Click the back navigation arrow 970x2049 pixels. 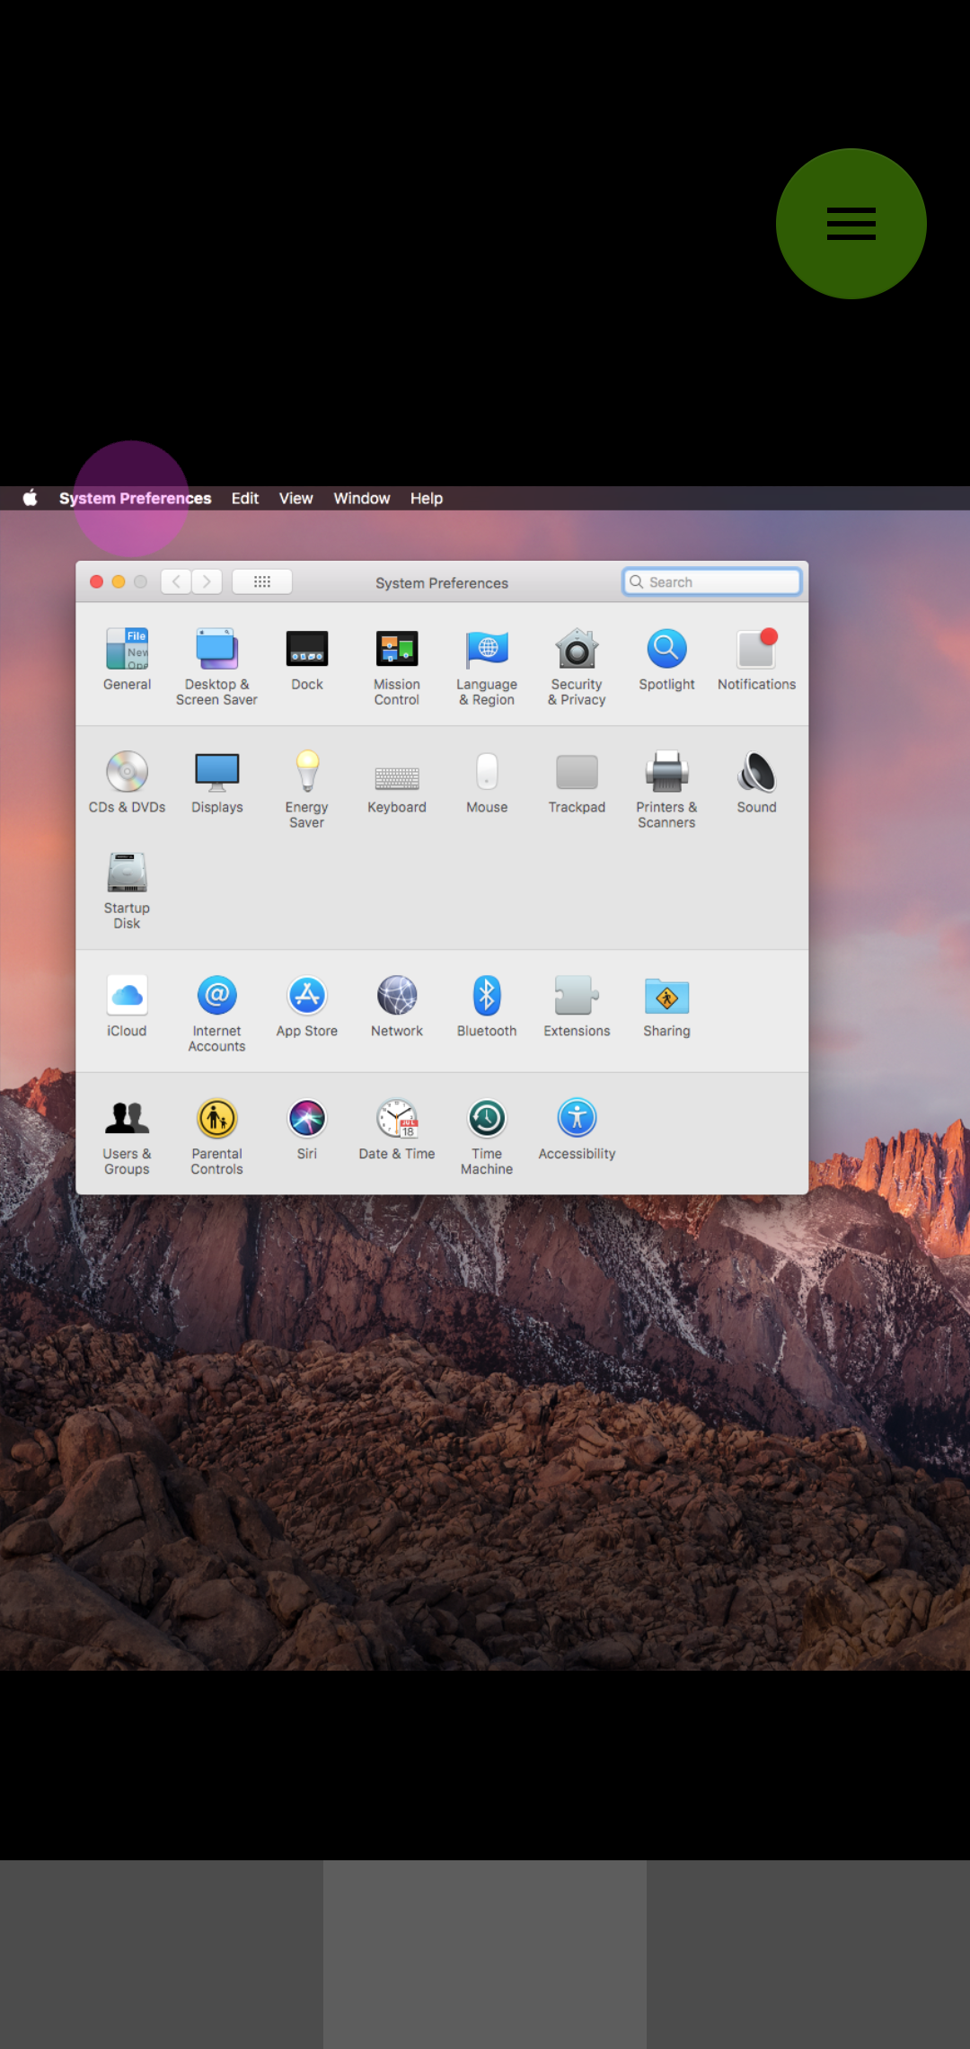click(x=176, y=581)
